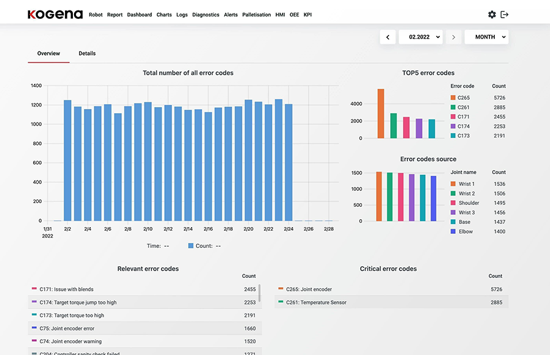550x355 pixels.
Task: Open the 02.2022 date dropdown
Action: click(x=420, y=37)
